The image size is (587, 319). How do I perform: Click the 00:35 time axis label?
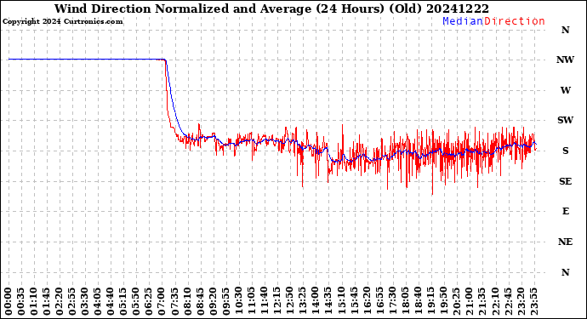[21, 301]
